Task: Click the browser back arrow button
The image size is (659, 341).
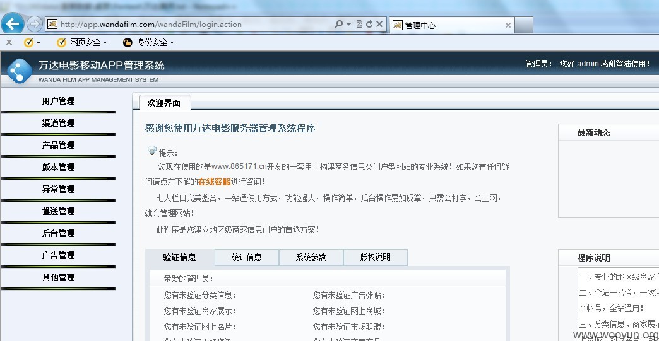Action: (12, 23)
